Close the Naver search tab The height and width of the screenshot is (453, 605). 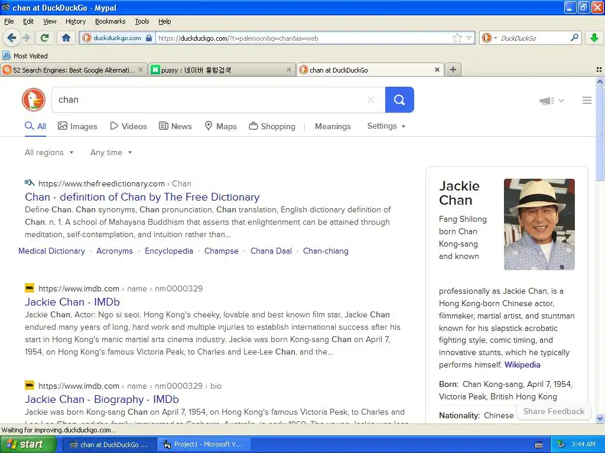pyautogui.click(x=288, y=70)
